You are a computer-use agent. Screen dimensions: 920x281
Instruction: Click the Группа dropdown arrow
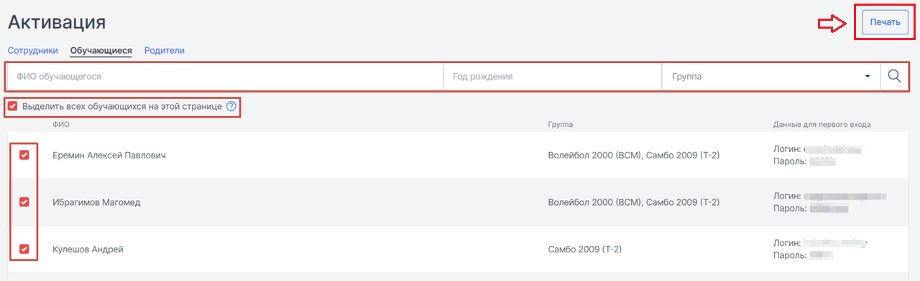[x=868, y=77]
